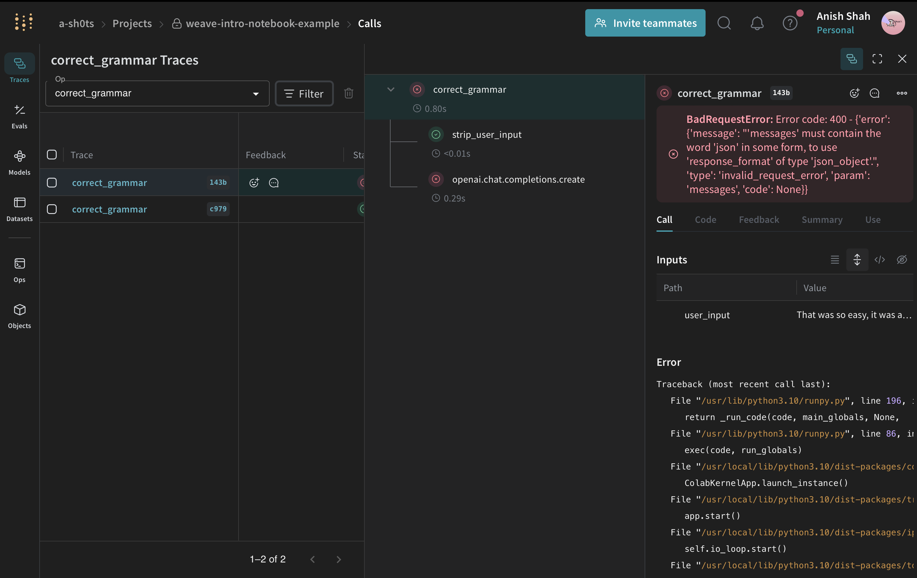The height and width of the screenshot is (578, 917).
Task: Select all traces with header checkbox
Action: (52, 155)
